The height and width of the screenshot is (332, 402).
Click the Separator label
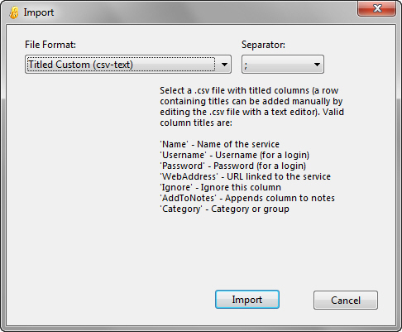click(263, 45)
